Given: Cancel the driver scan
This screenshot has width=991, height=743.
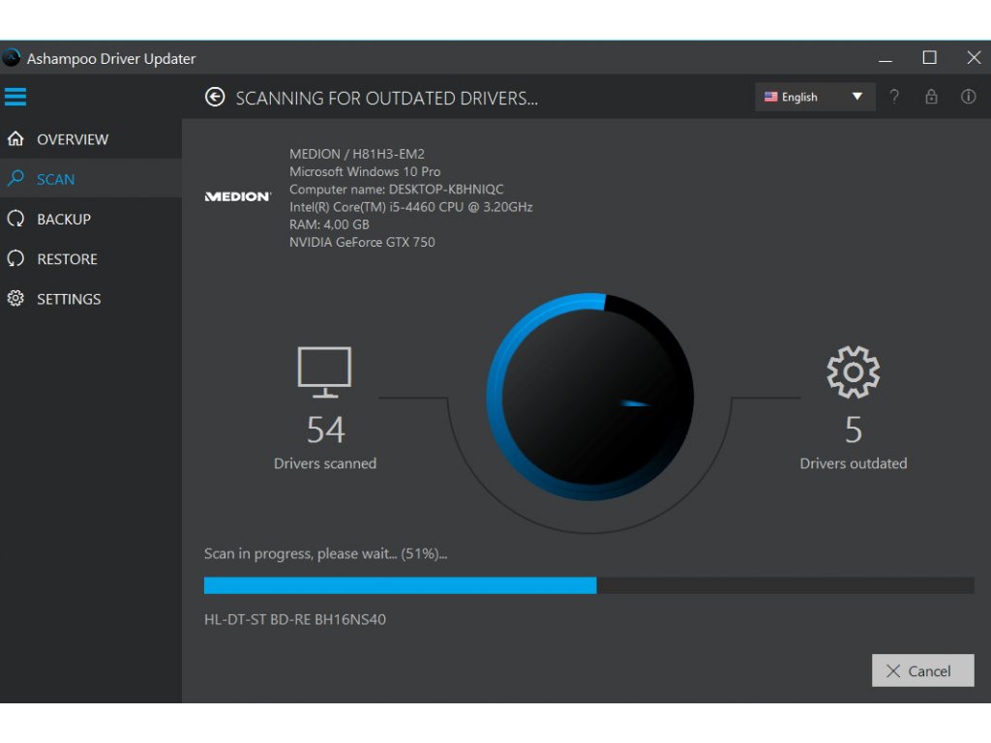Looking at the screenshot, I should click(922, 670).
